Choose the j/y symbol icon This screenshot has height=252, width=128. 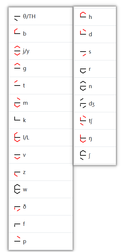[x=17, y=51]
